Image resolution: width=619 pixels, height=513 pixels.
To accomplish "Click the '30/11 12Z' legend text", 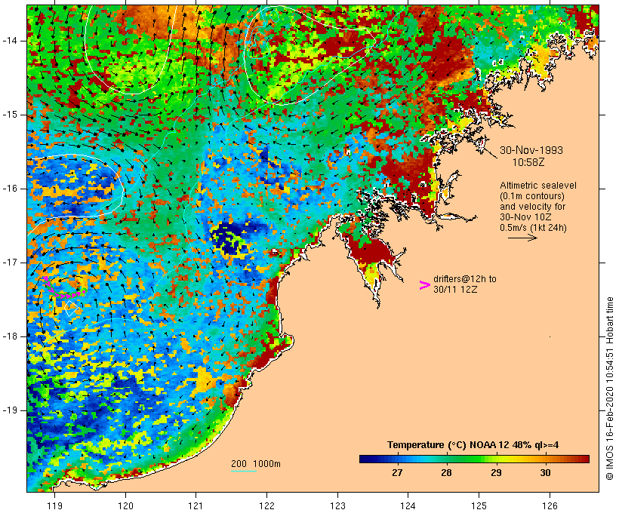I will pyautogui.click(x=455, y=289).
